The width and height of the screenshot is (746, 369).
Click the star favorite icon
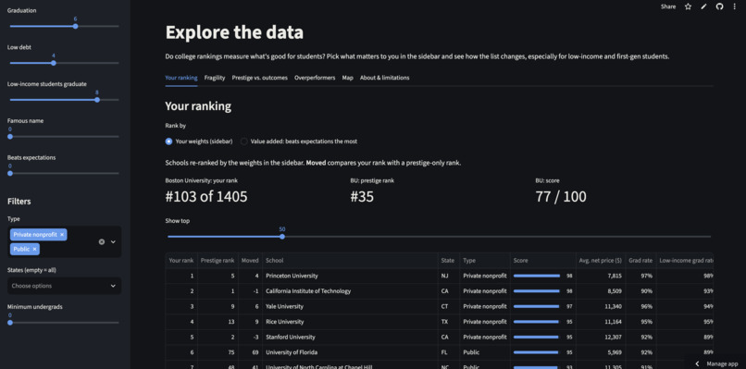(x=688, y=6)
